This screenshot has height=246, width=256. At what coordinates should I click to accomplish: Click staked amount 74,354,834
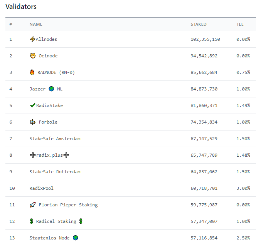tap(204, 122)
